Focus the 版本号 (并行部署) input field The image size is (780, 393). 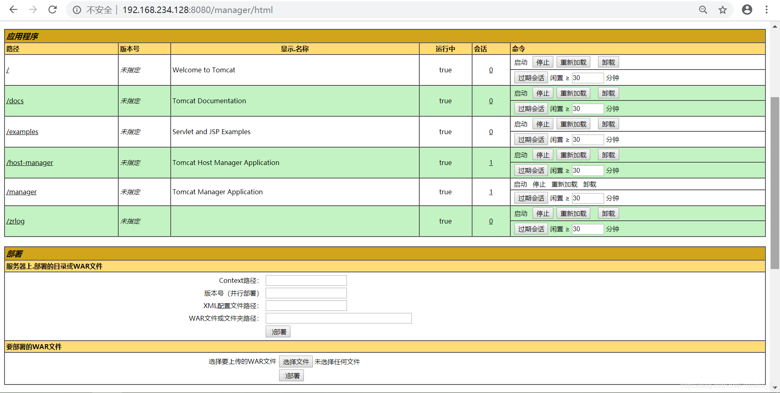tap(306, 293)
